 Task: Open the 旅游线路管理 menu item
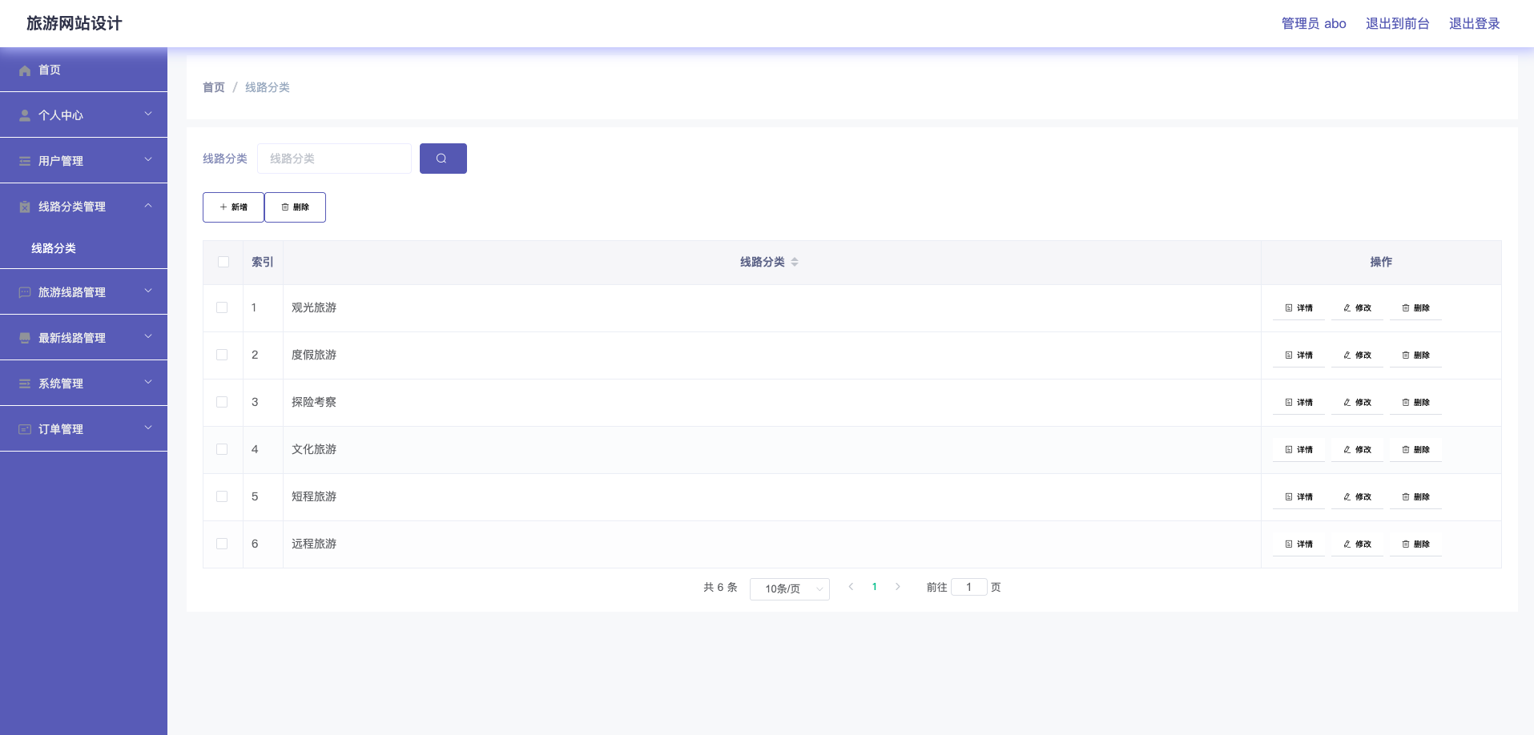coord(83,292)
